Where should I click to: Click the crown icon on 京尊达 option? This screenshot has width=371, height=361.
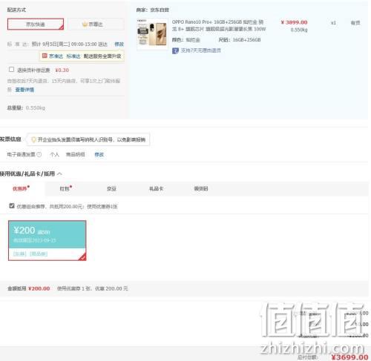pyautogui.click(x=85, y=24)
